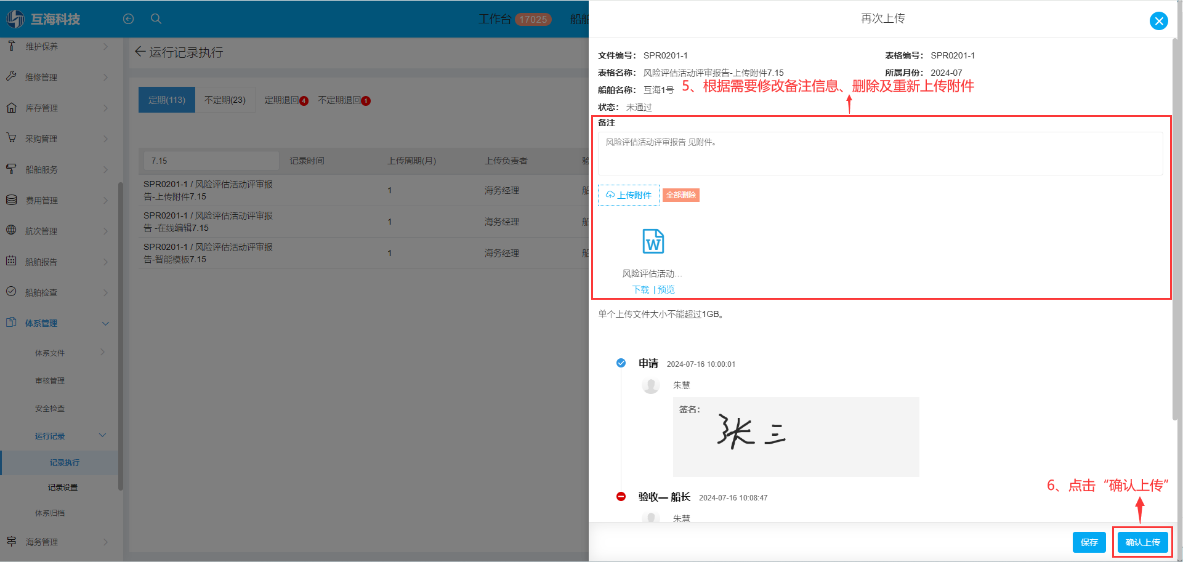The width and height of the screenshot is (1183, 562).
Task: Expand the 采购管理 menu chevron
Action: (x=105, y=138)
